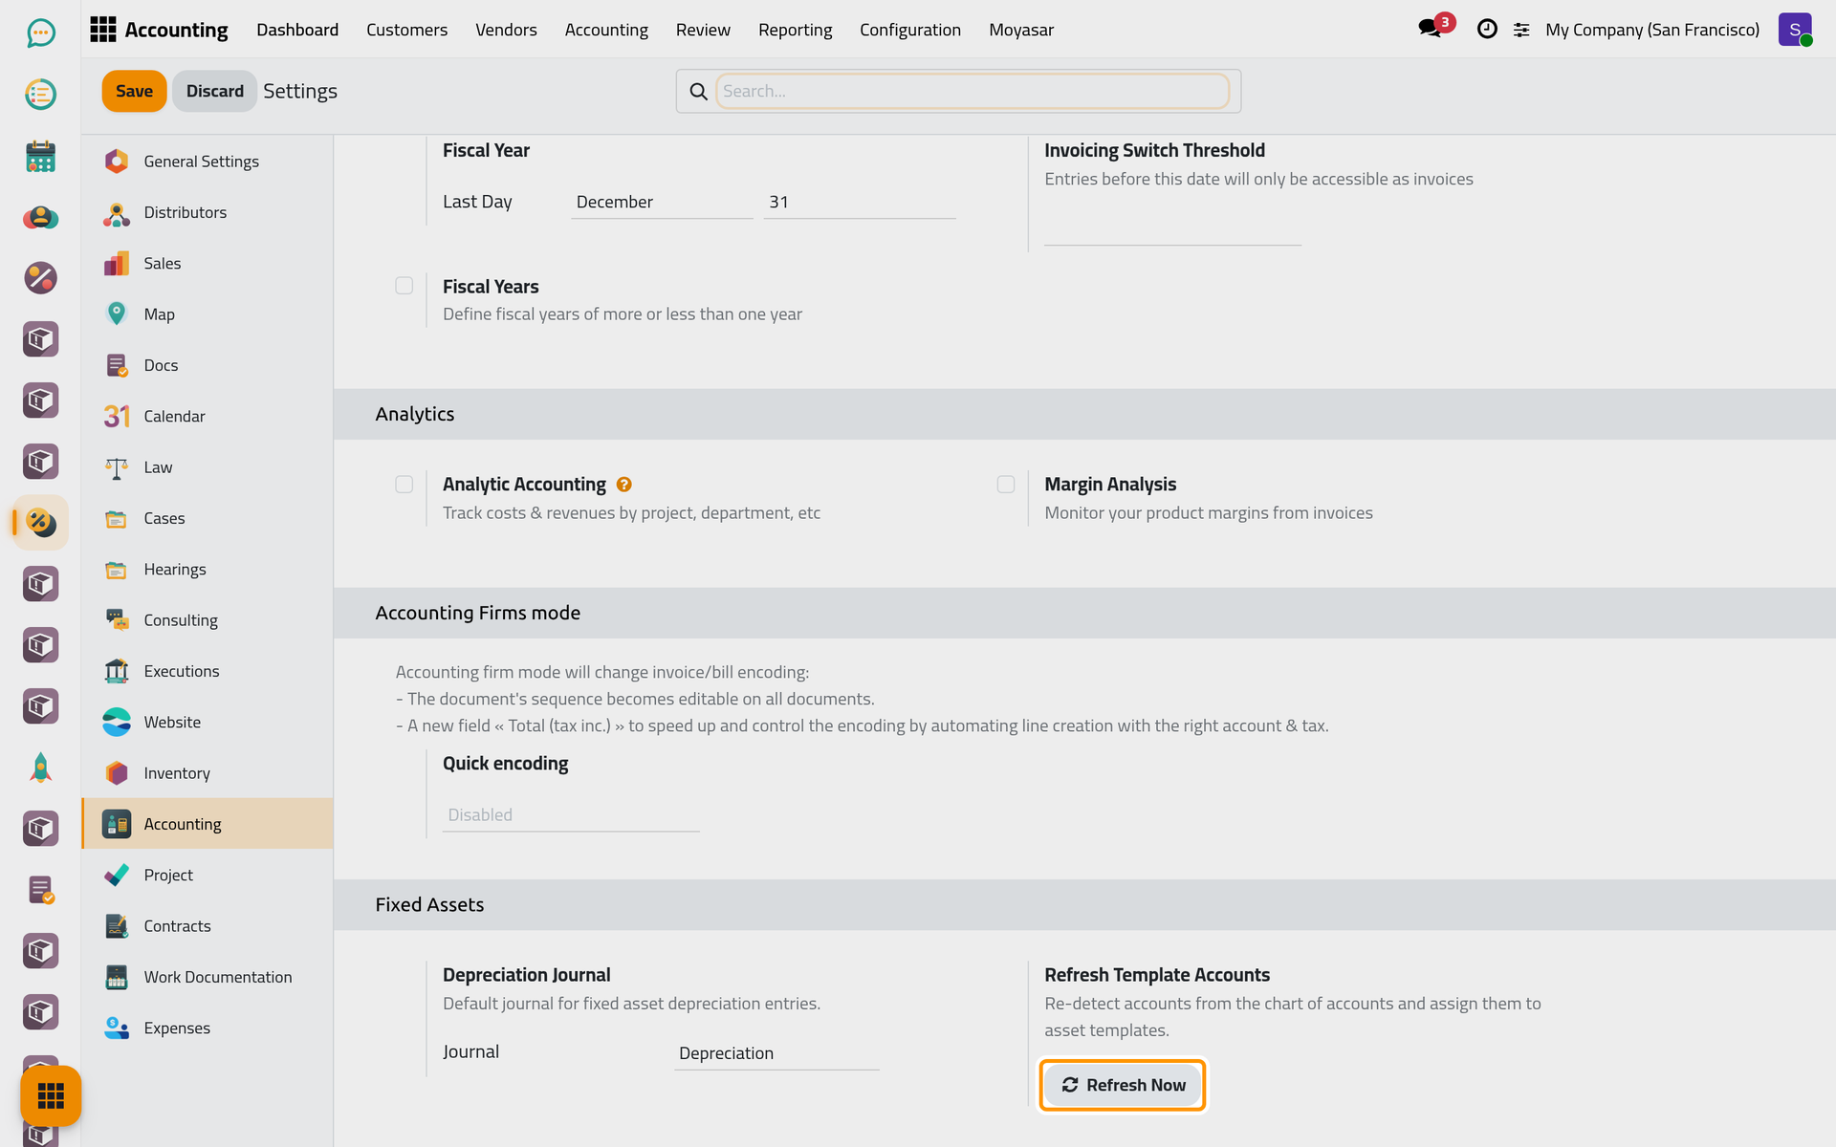This screenshot has height=1147, width=1836.
Task: Enable Analytic Accounting checkbox
Action: (x=404, y=485)
